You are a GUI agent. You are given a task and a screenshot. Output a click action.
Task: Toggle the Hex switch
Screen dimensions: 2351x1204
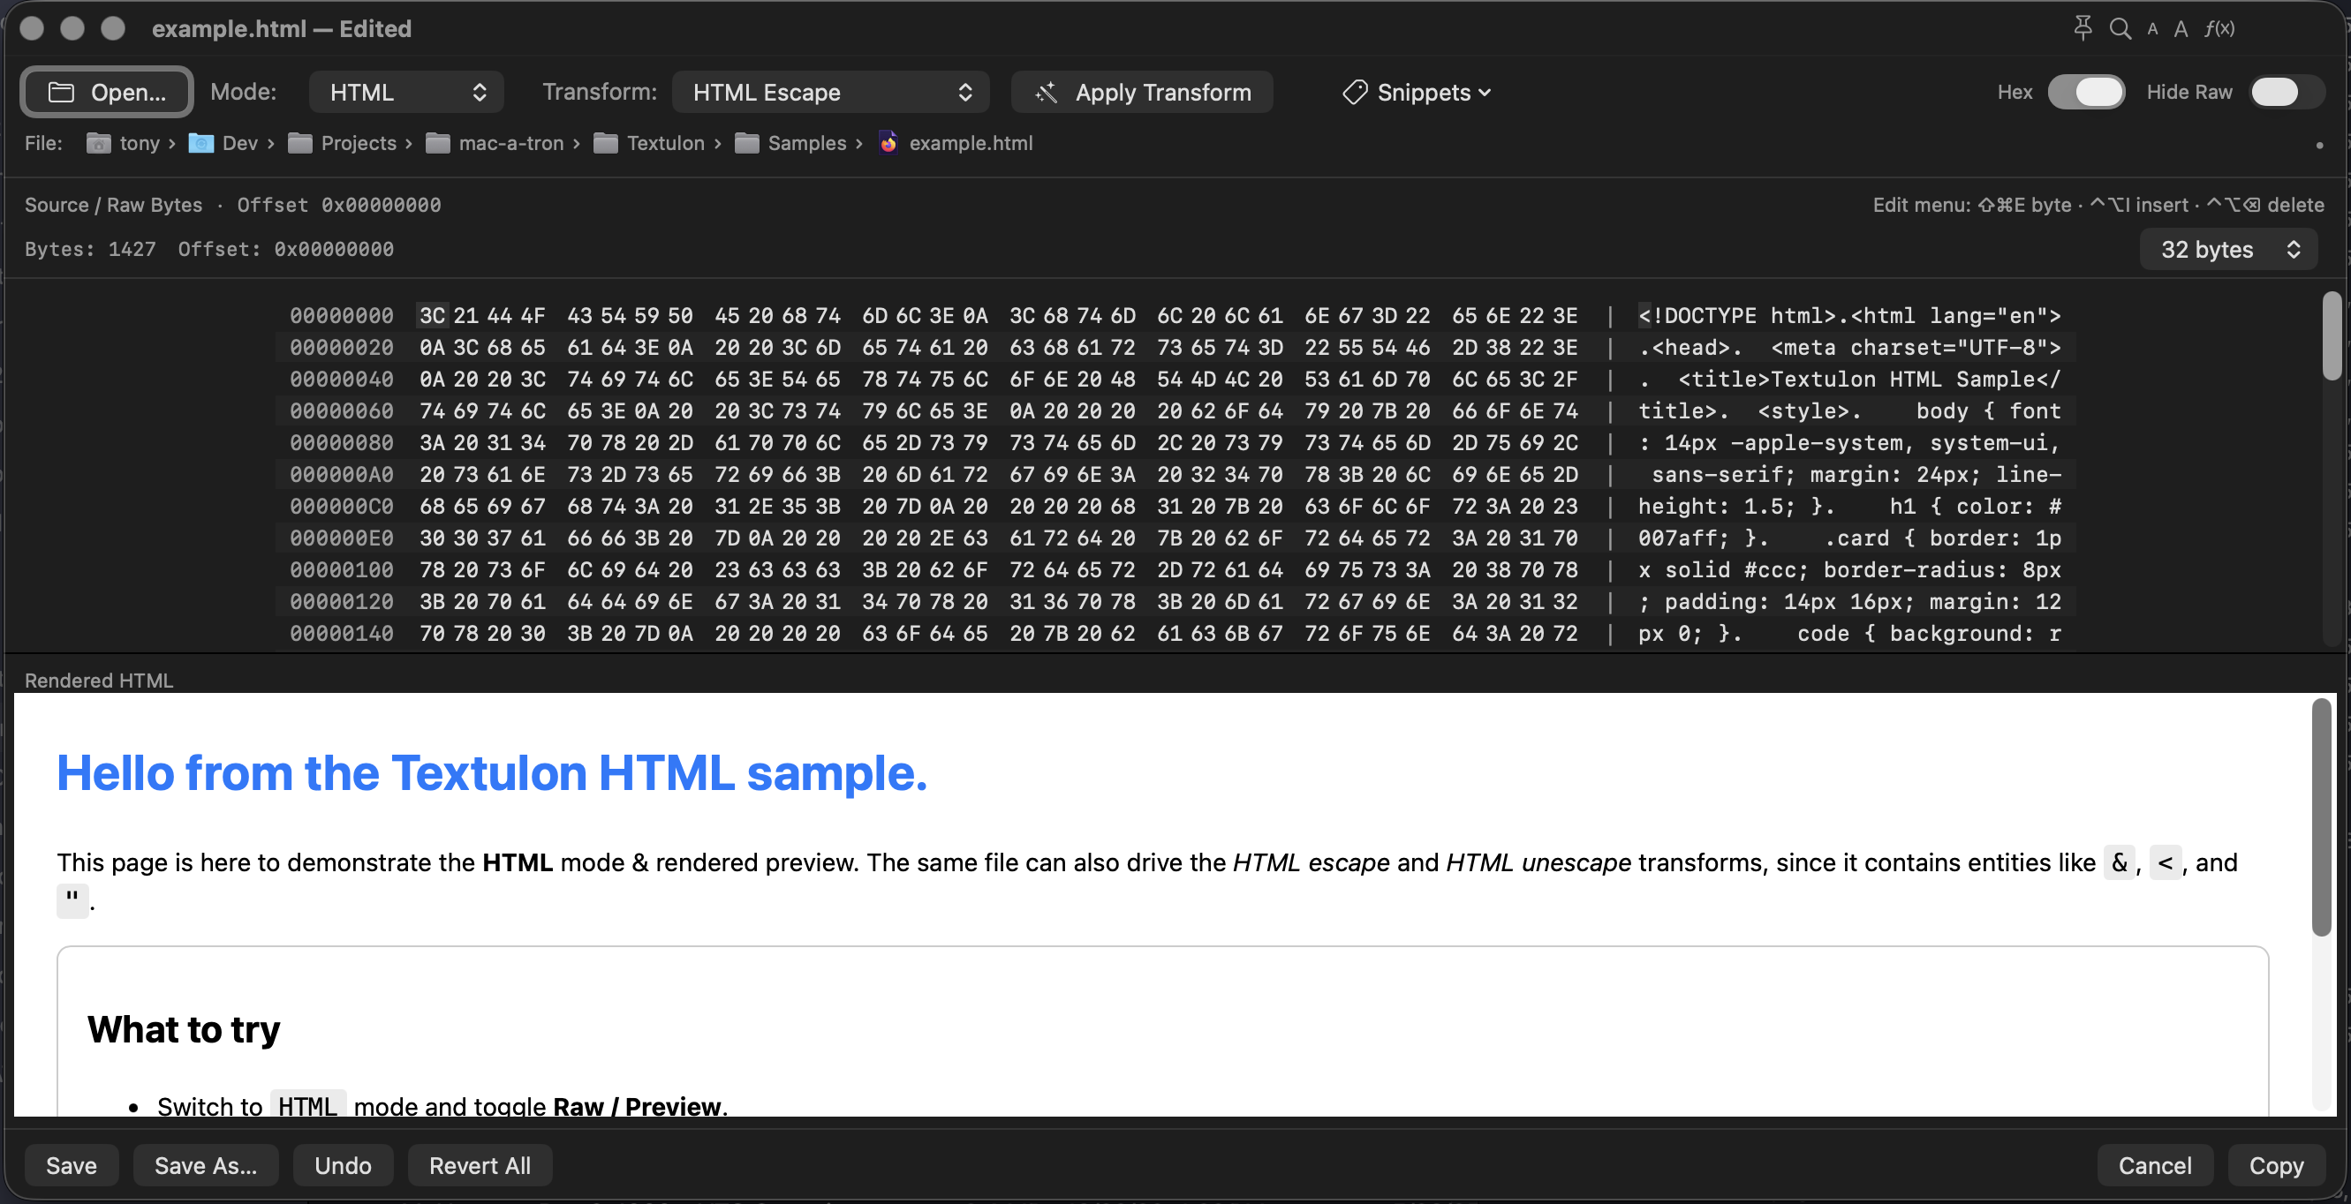click(2085, 92)
